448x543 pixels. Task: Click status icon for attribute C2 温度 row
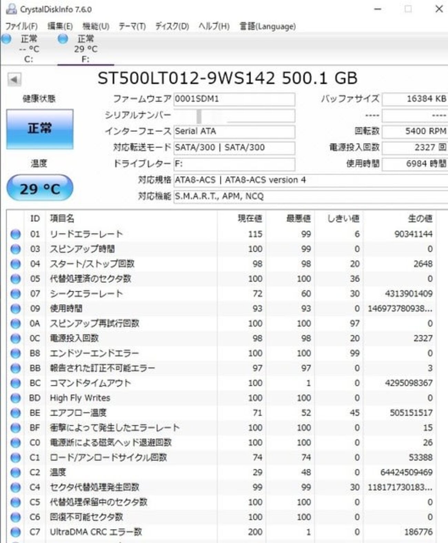click(x=16, y=473)
